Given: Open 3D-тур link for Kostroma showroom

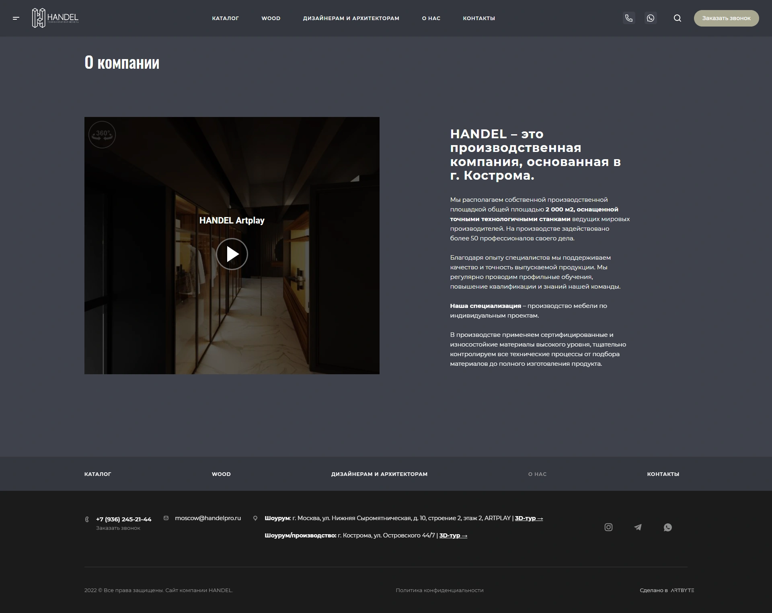Looking at the screenshot, I should click(x=453, y=535).
